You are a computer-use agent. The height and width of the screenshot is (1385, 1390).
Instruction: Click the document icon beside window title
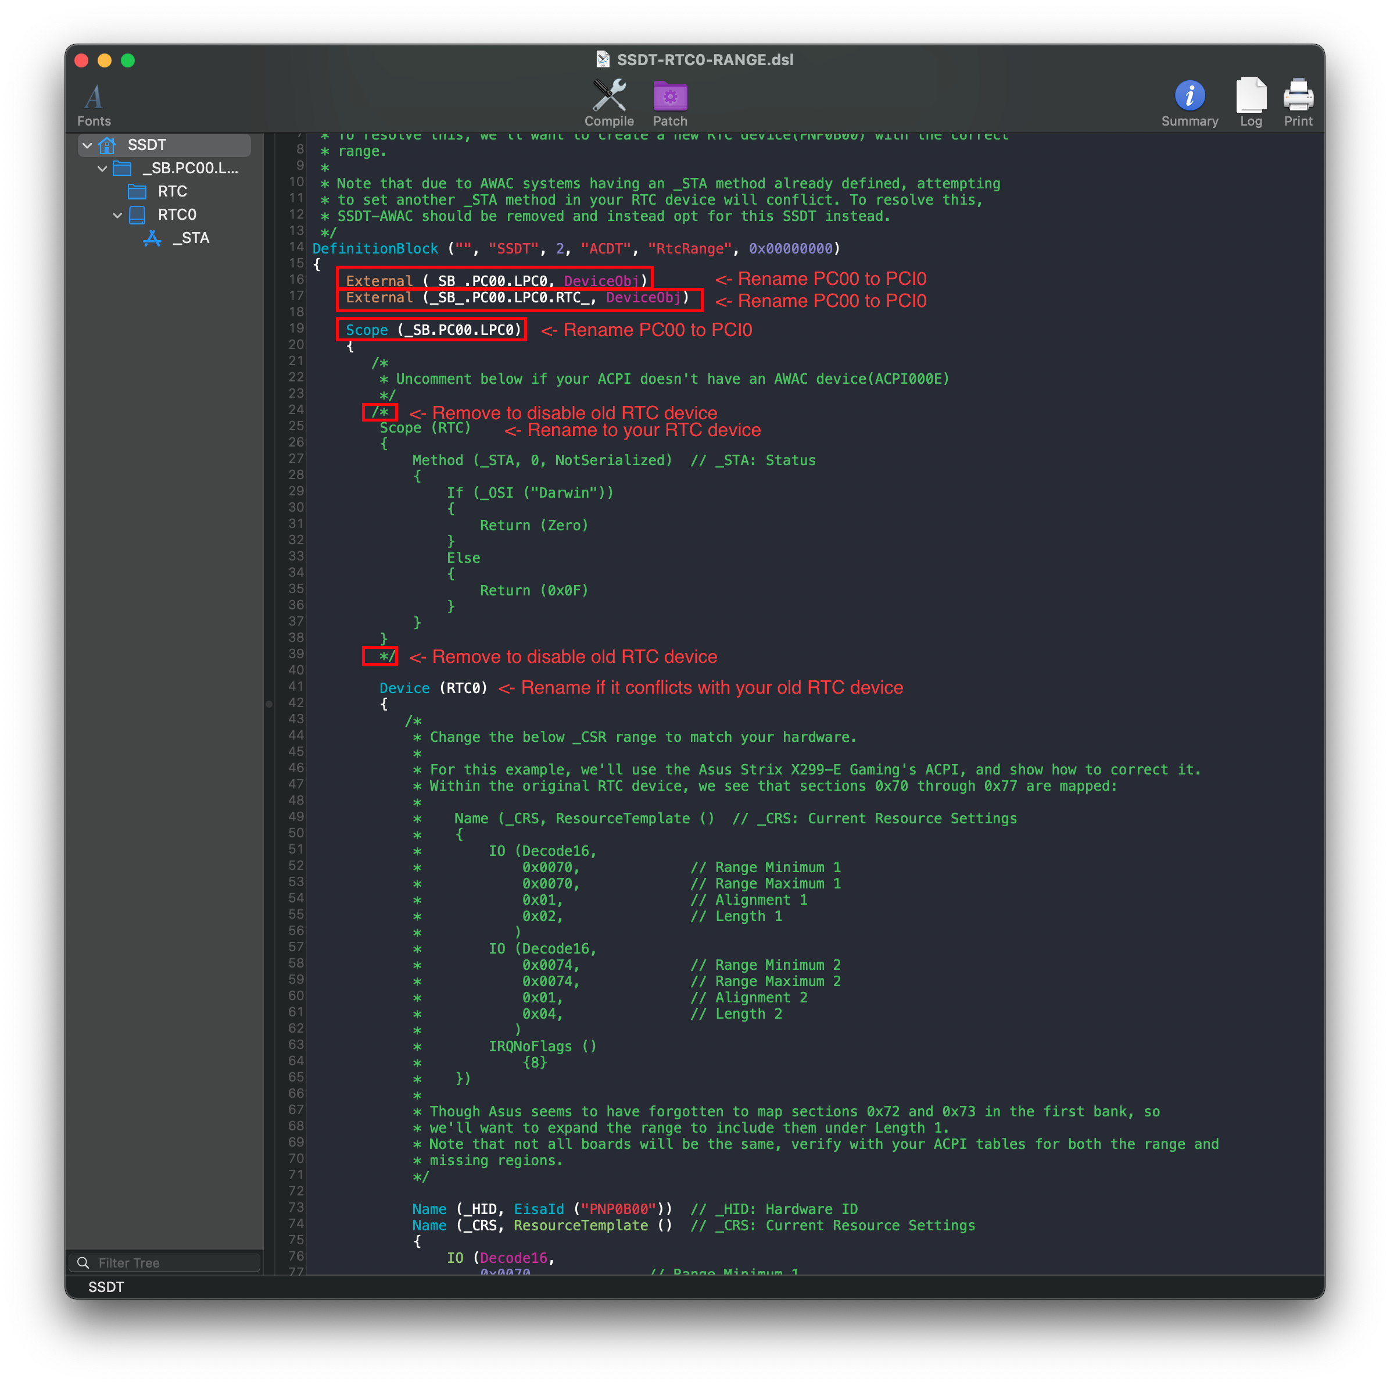click(x=603, y=60)
